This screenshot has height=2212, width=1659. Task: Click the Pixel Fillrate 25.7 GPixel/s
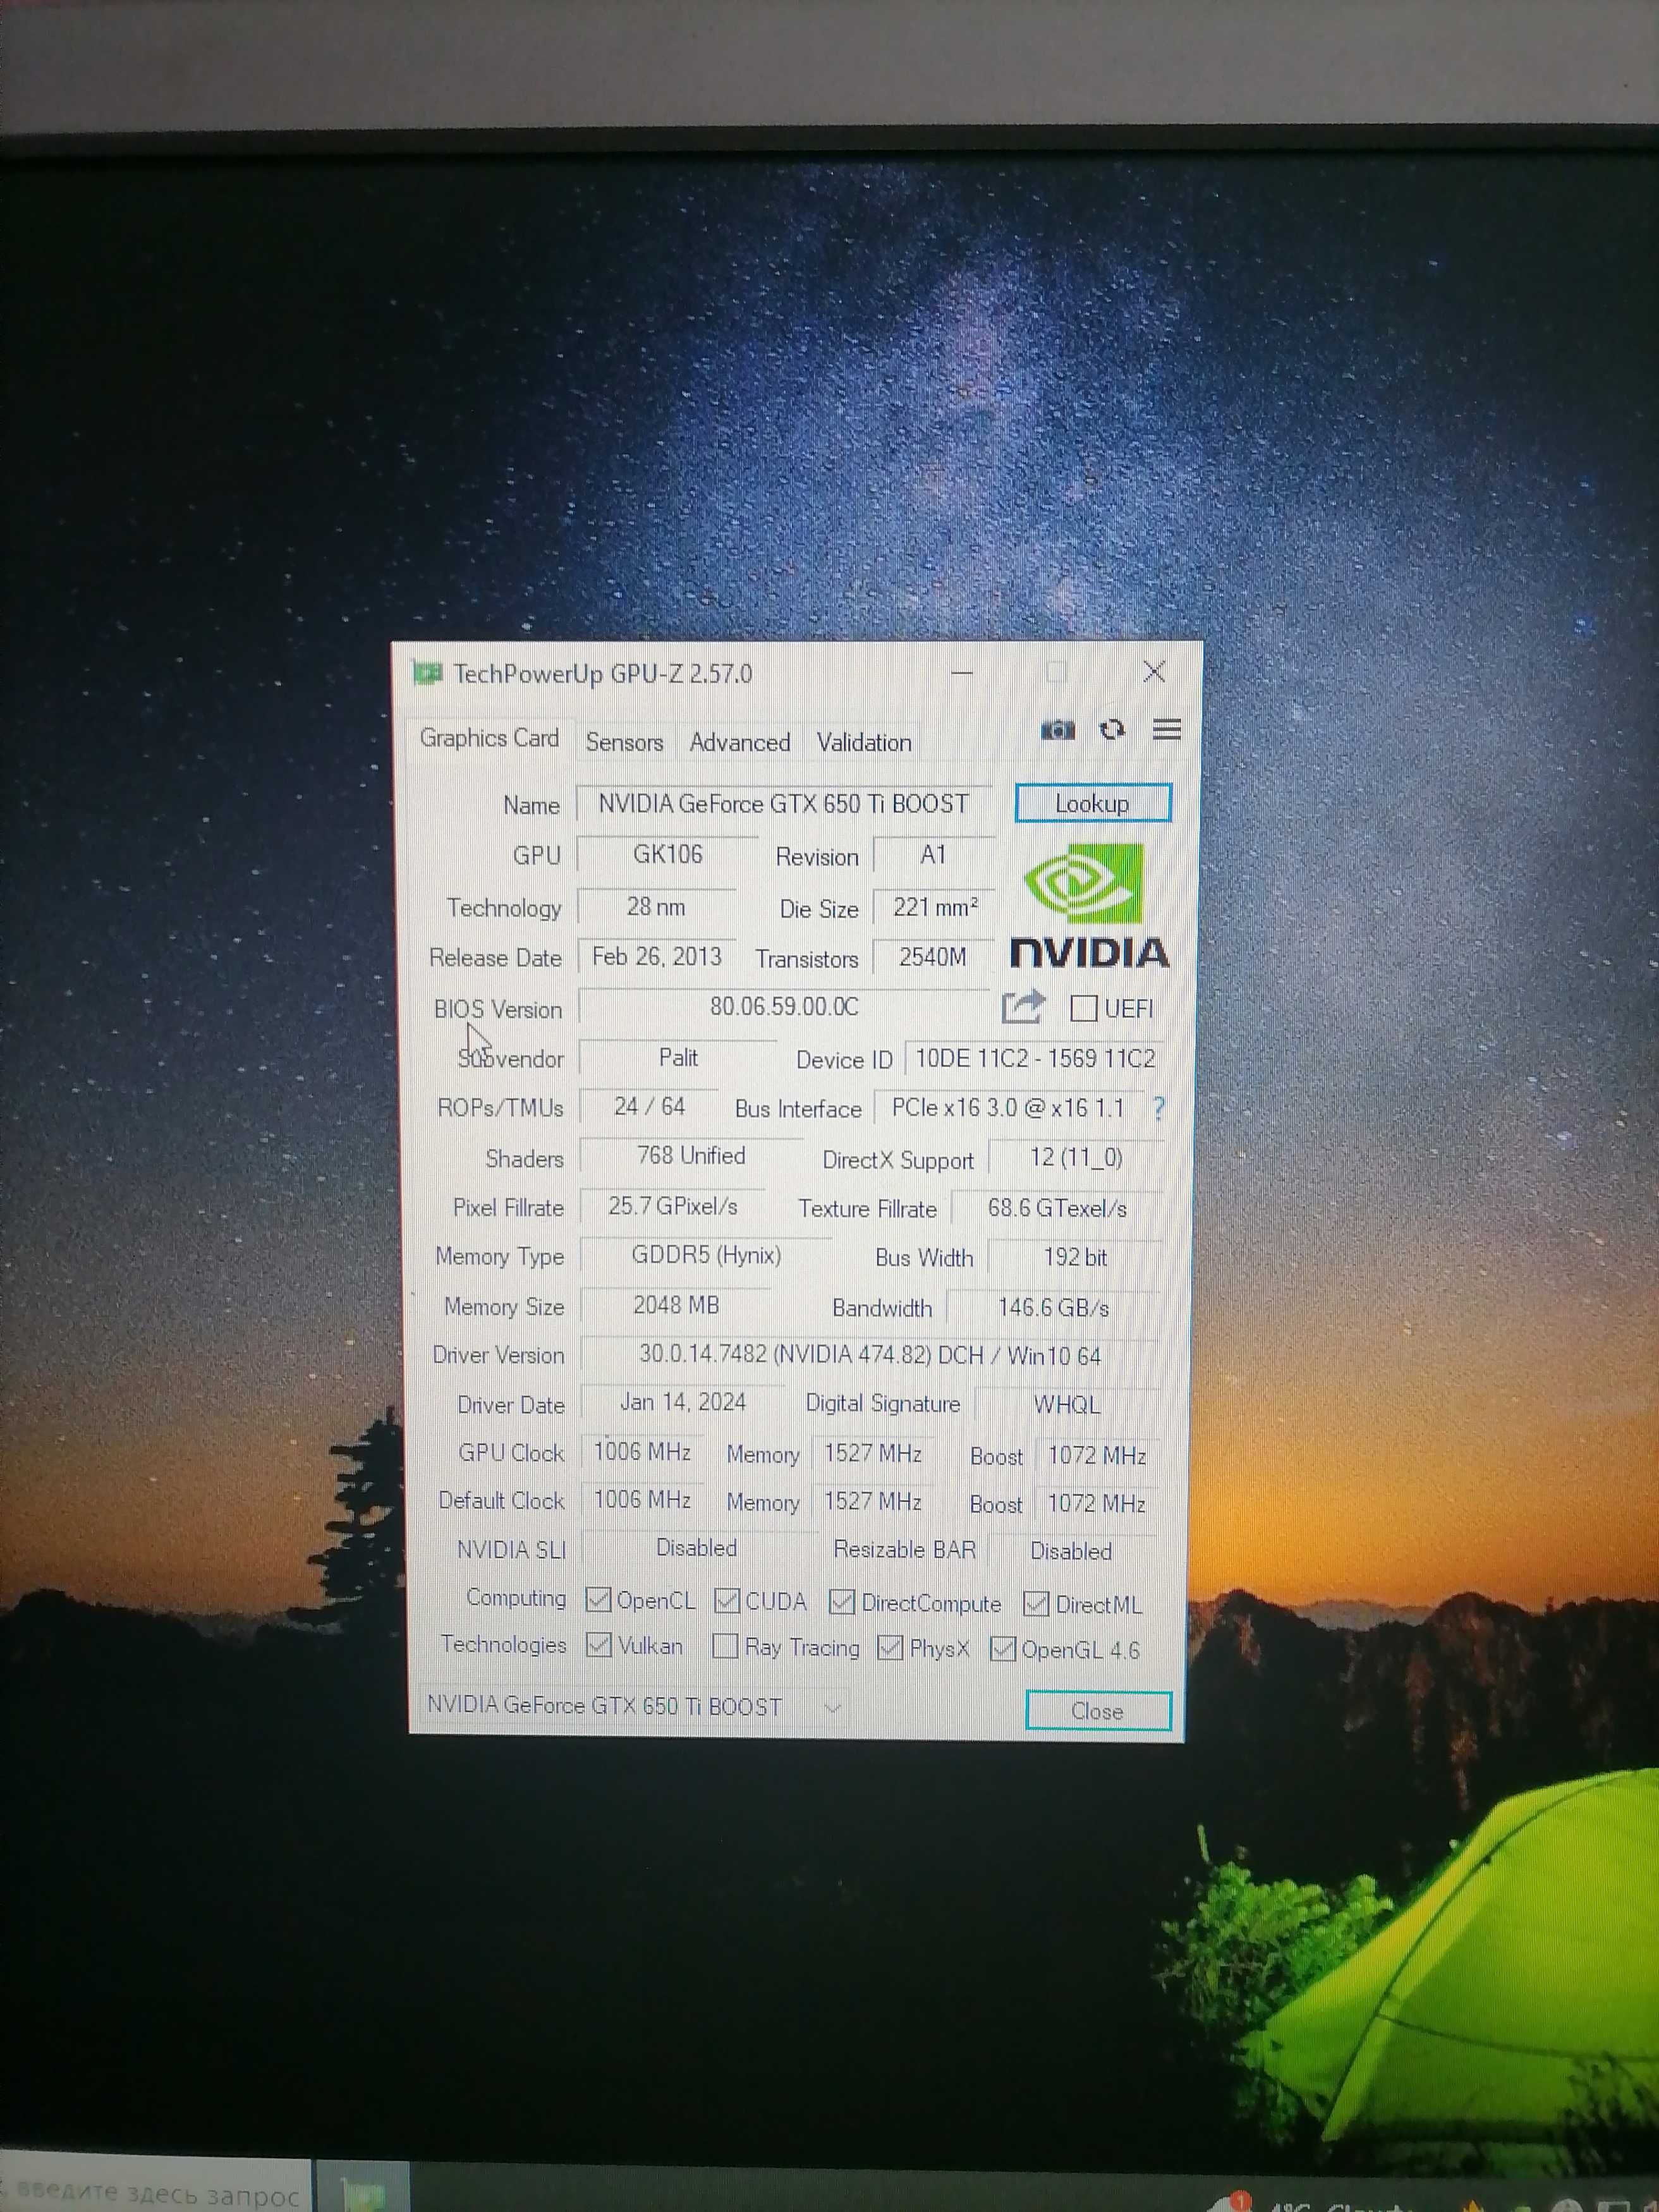point(673,1207)
